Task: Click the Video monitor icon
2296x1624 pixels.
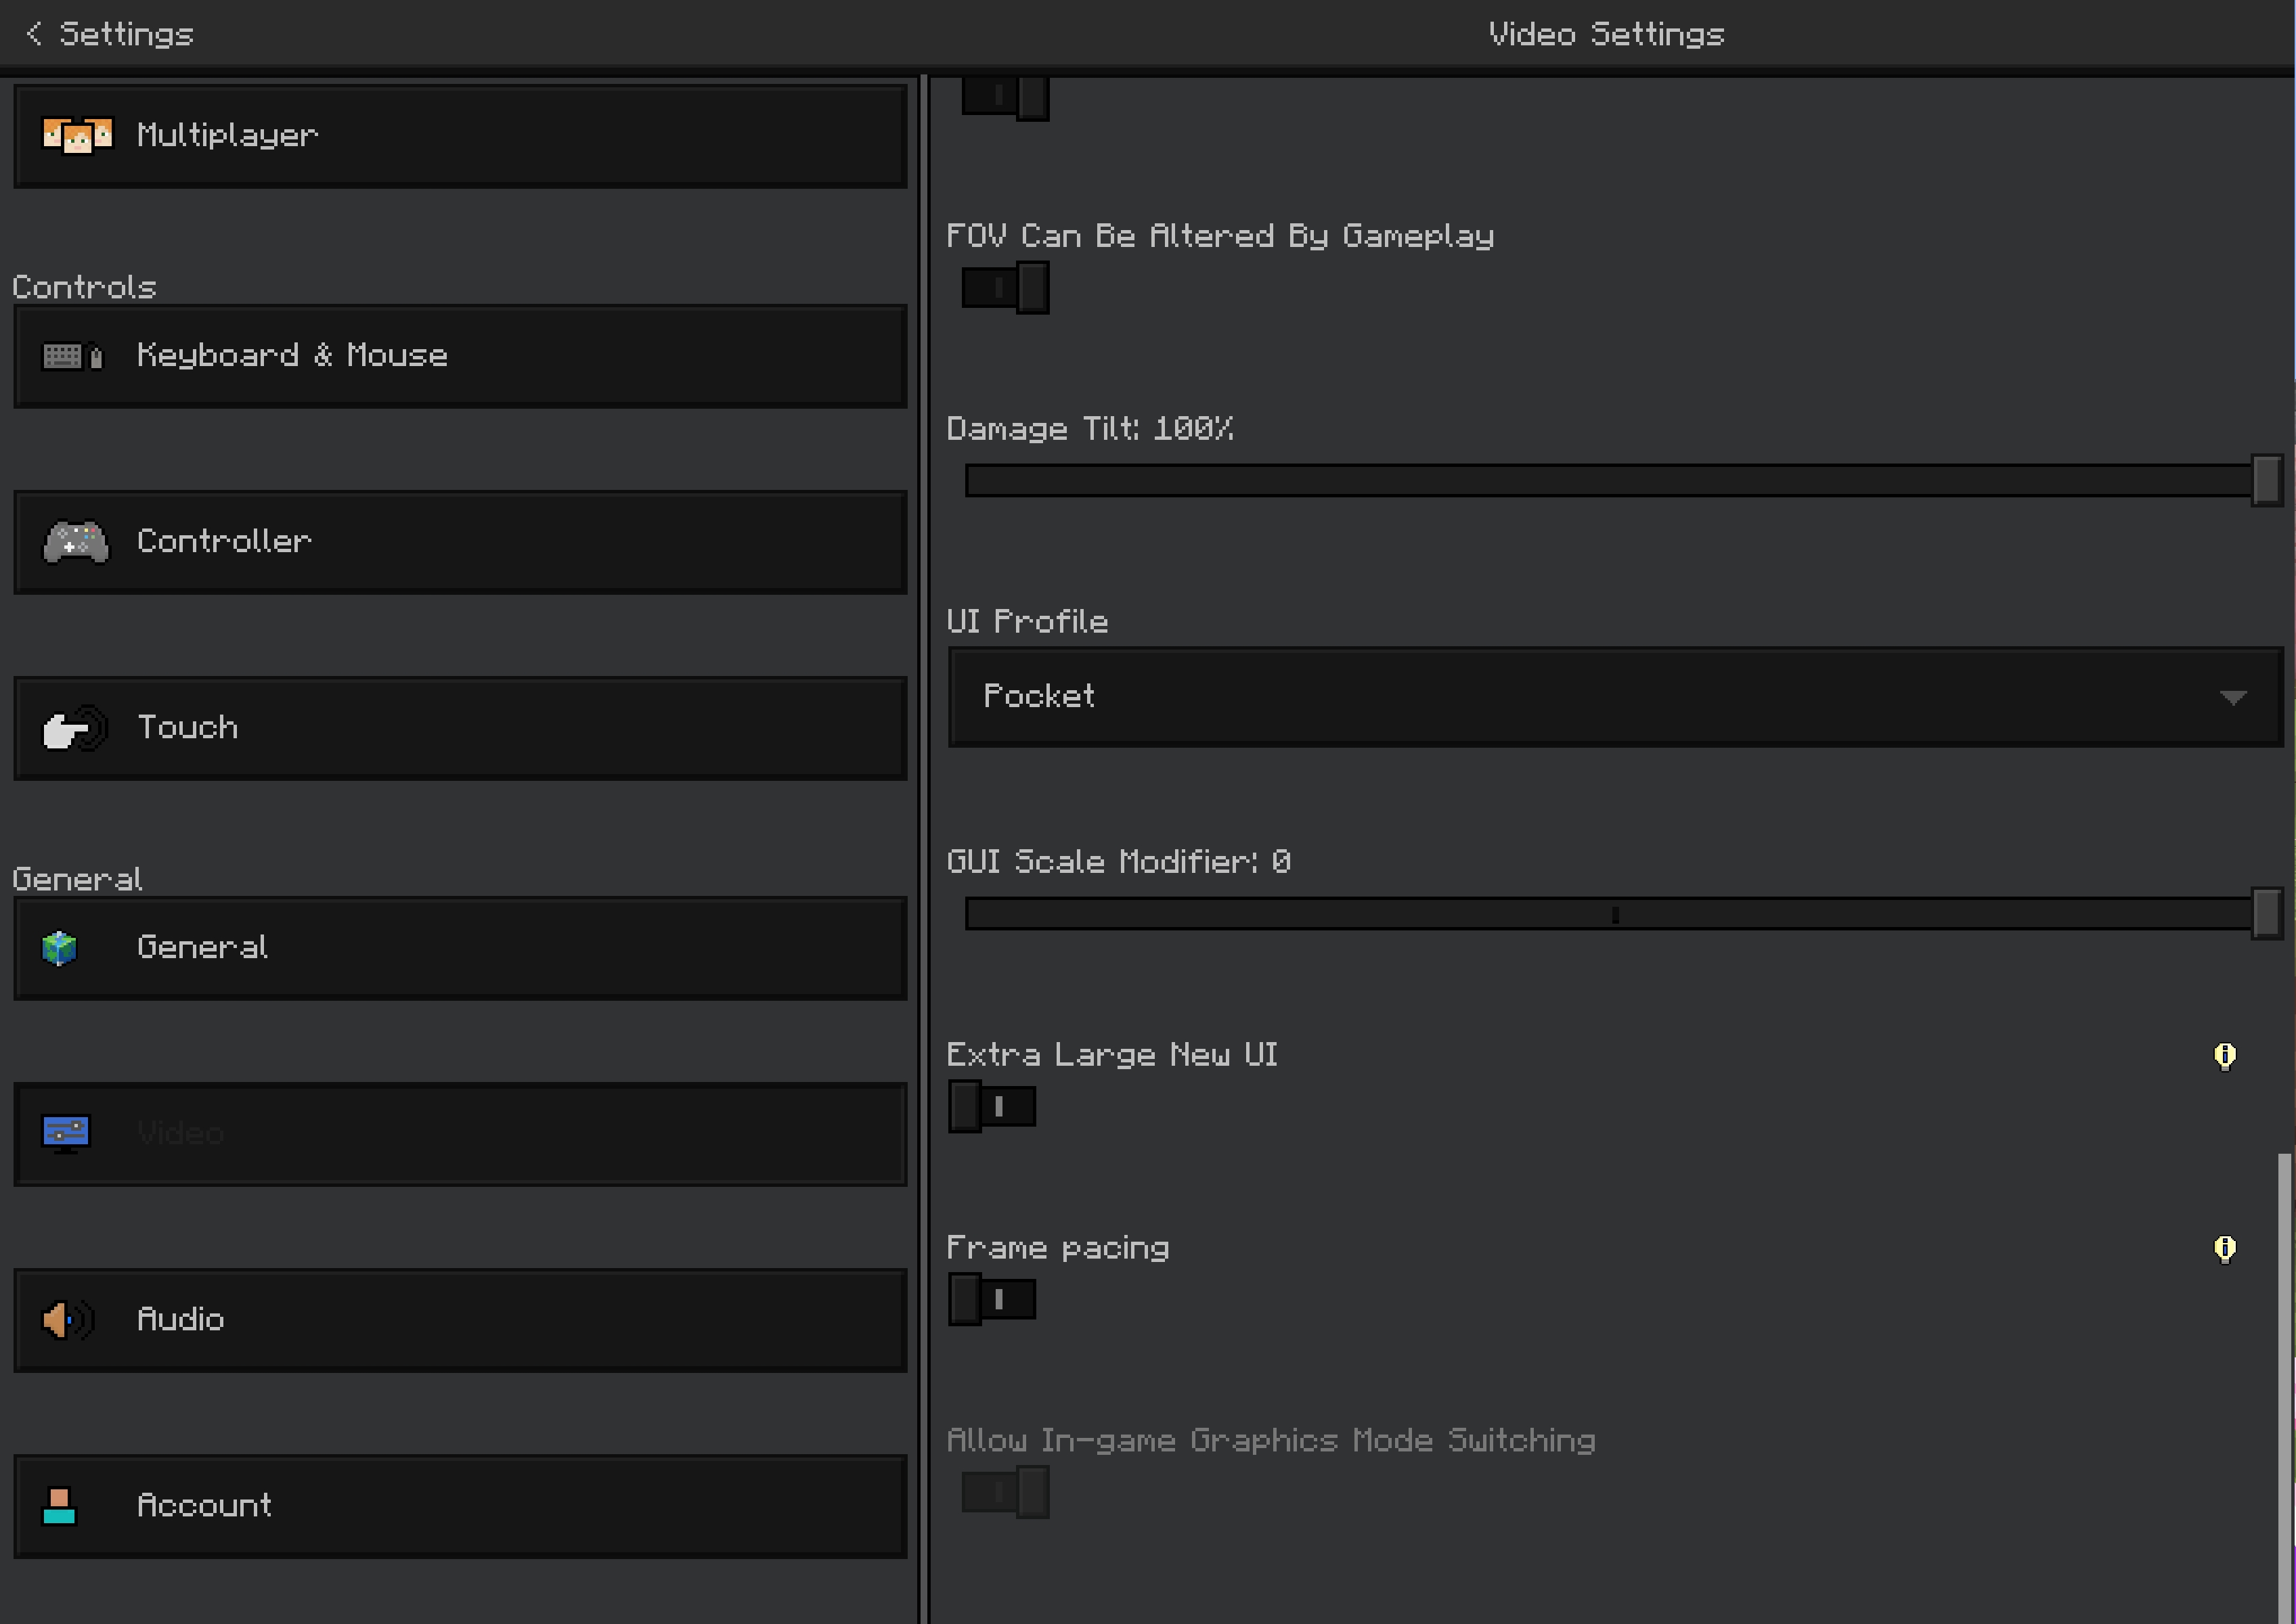Action: click(66, 1134)
